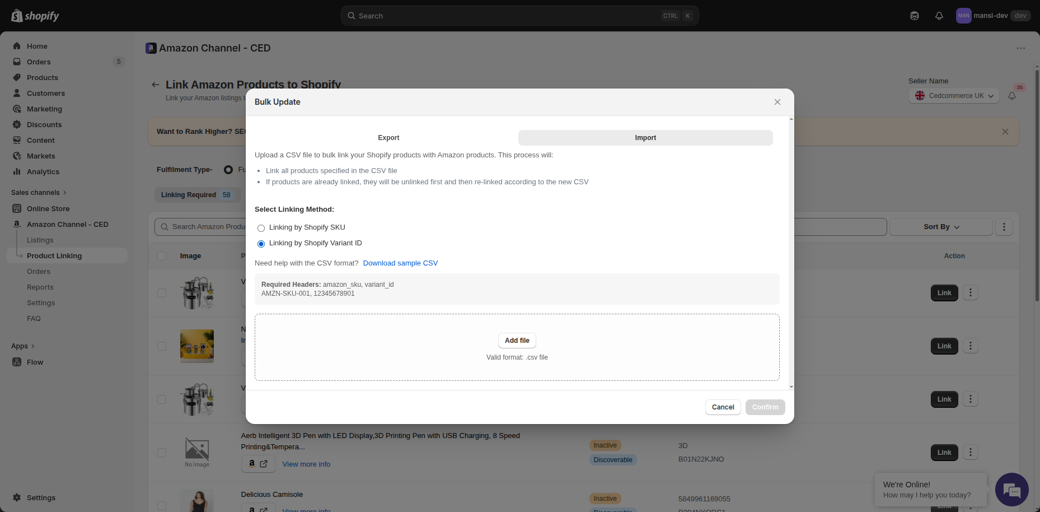Open the Analytics sidebar item

(x=43, y=171)
